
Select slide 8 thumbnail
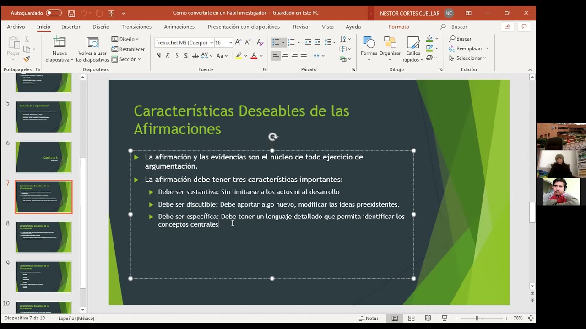[44, 237]
